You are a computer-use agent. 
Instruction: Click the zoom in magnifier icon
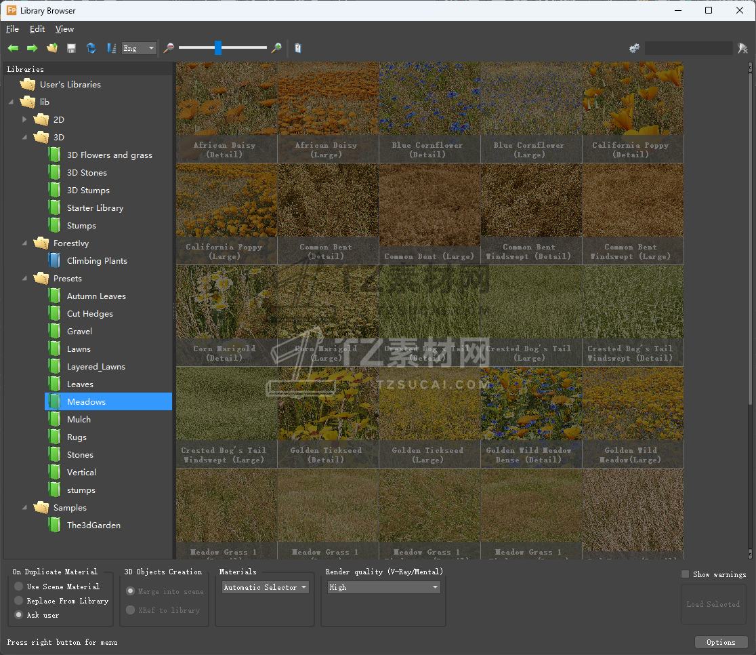tap(276, 48)
